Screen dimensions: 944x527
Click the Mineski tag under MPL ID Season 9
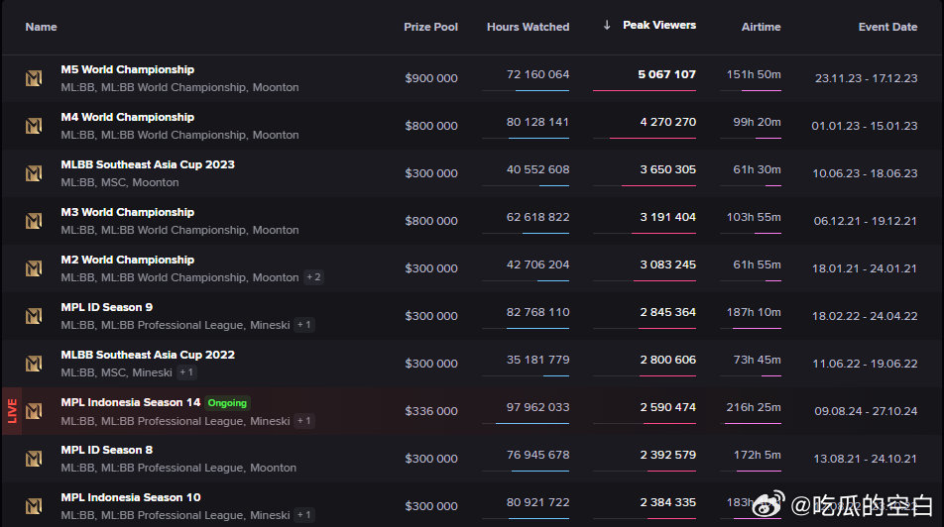[x=270, y=325]
